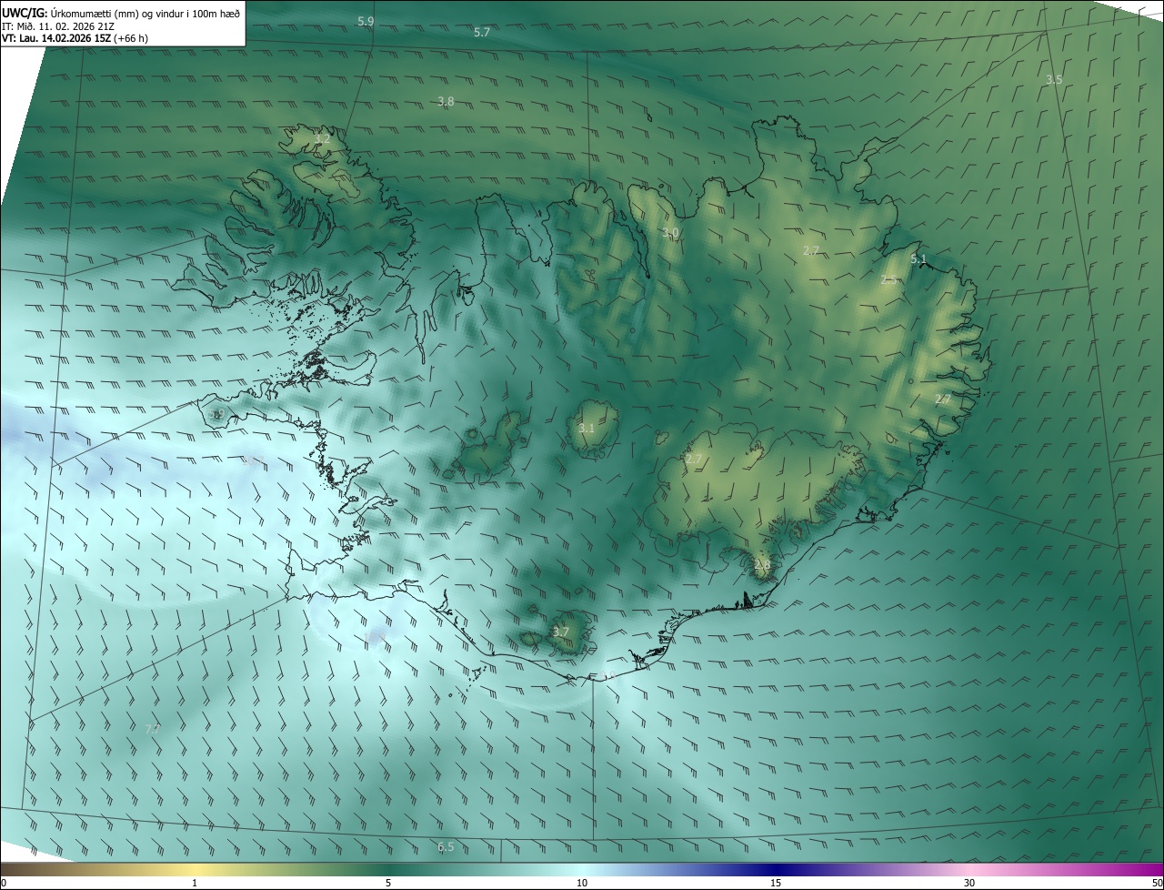This screenshot has height=890, width=1164.
Task: Click the valid time "VT: Lau. 14.02.2026 15Z"
Action: [x=56, y=39]
